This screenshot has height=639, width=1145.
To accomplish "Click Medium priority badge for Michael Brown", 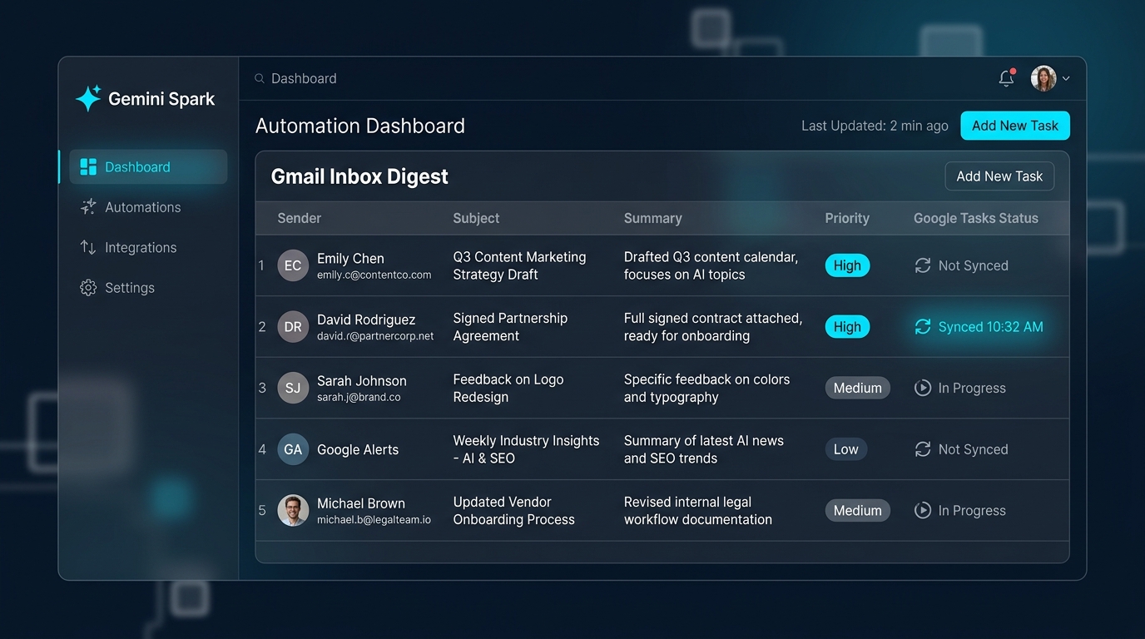I will [858, 510].
